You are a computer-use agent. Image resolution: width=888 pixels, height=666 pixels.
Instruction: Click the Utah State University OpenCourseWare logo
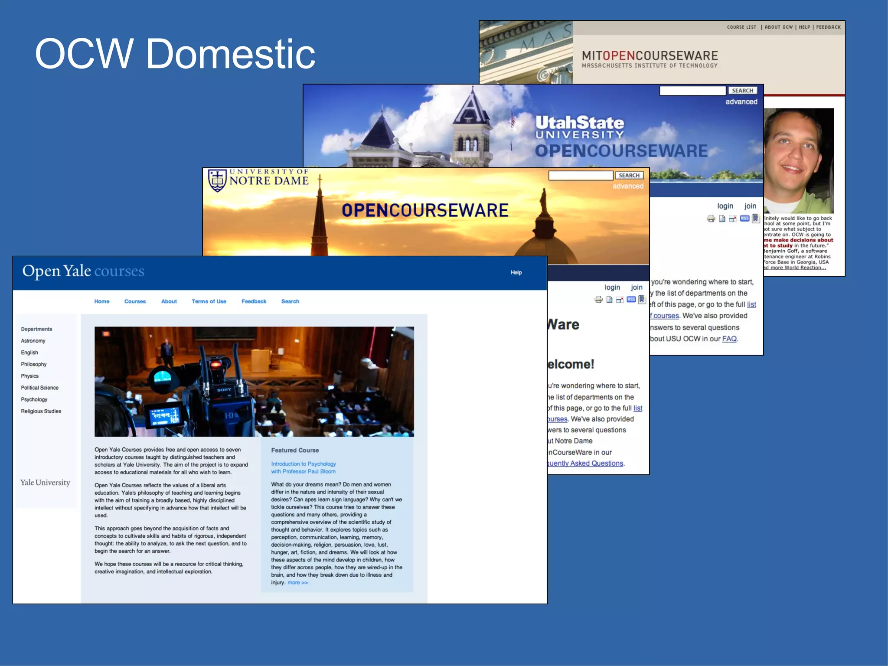point(621,137)
